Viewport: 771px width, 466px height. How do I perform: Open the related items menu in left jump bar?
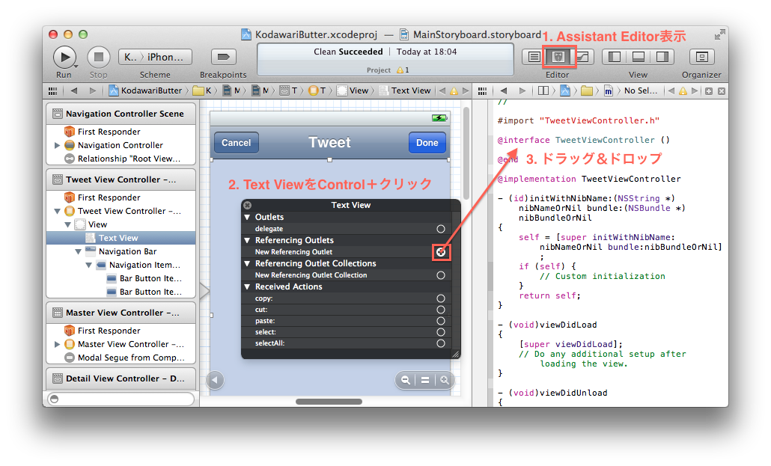[52, 91]
